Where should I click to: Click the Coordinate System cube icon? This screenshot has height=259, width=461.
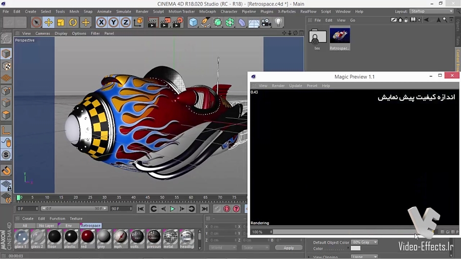138,23
